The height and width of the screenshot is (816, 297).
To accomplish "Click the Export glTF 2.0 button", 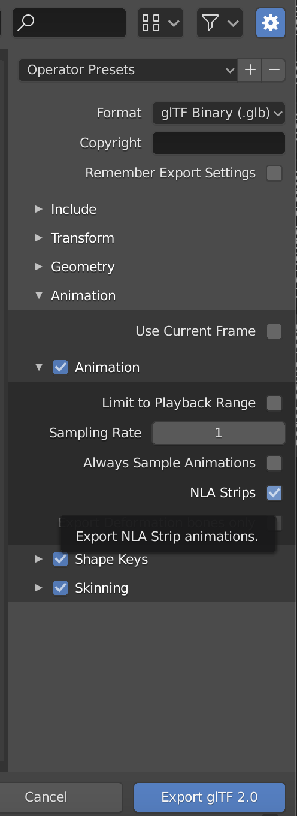I will tap(210, 797).
